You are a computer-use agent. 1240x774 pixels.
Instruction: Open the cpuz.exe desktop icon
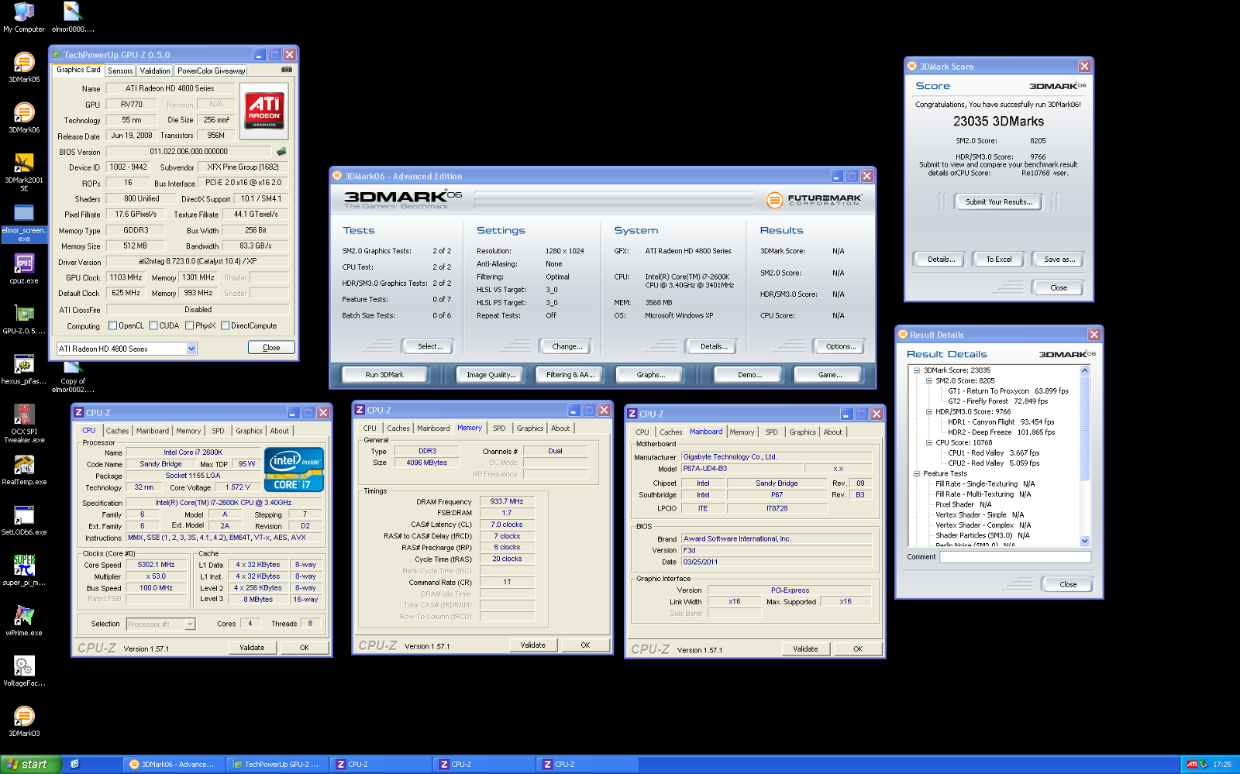(x=24, y=269)
